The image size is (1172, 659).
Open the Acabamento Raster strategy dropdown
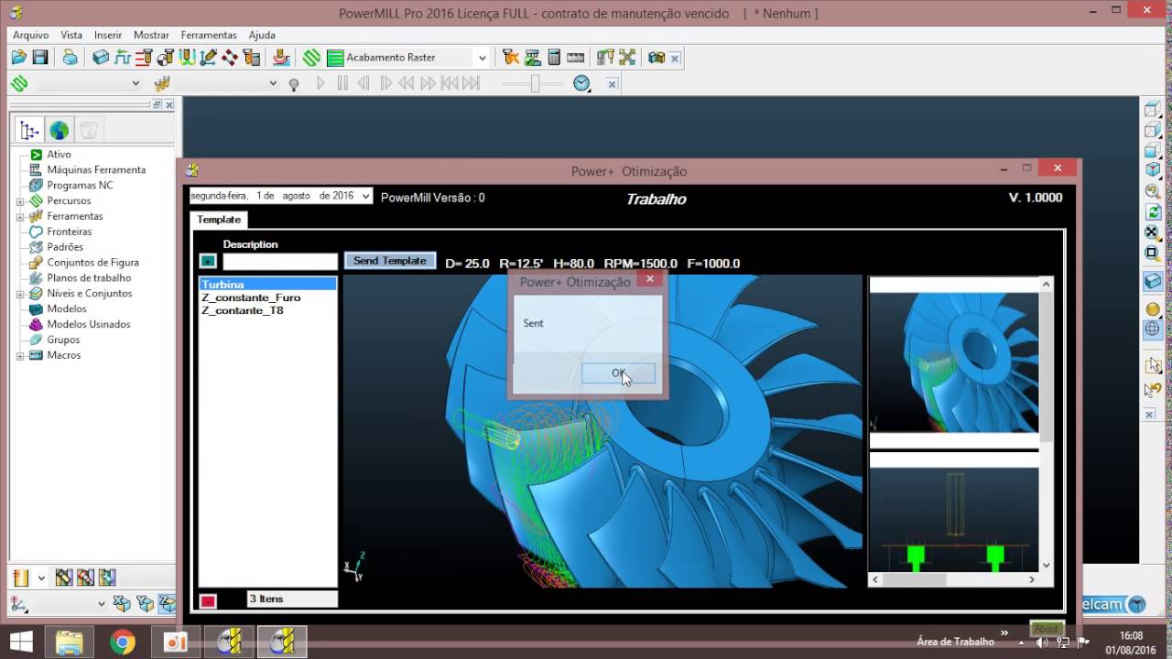pyautogui.click(x=482, y=58)
